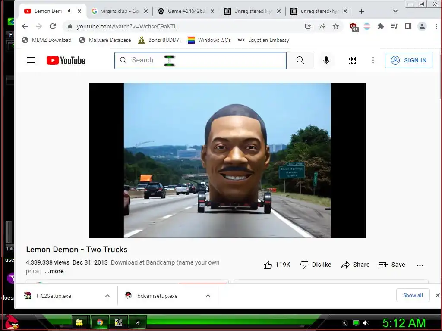Image resolution: width=442 pixels, height=331 pixels.
Task: Open the Windows ISOs bookmark
Action: tap(209, 40)
